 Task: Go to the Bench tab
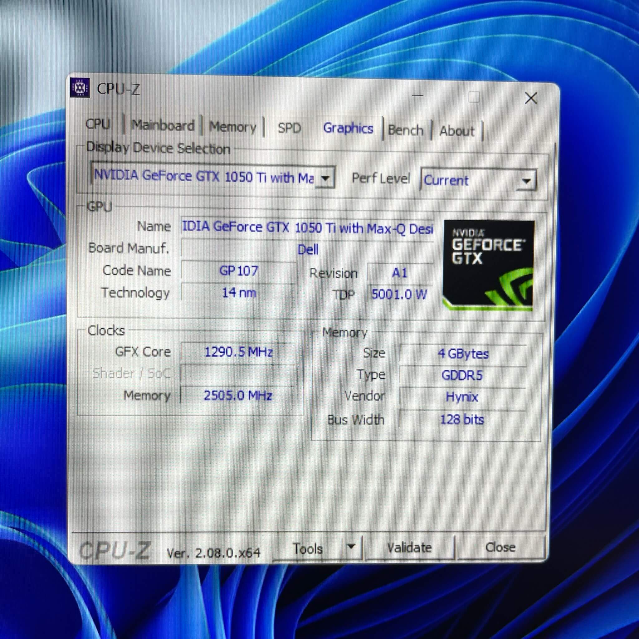(406, 130)
